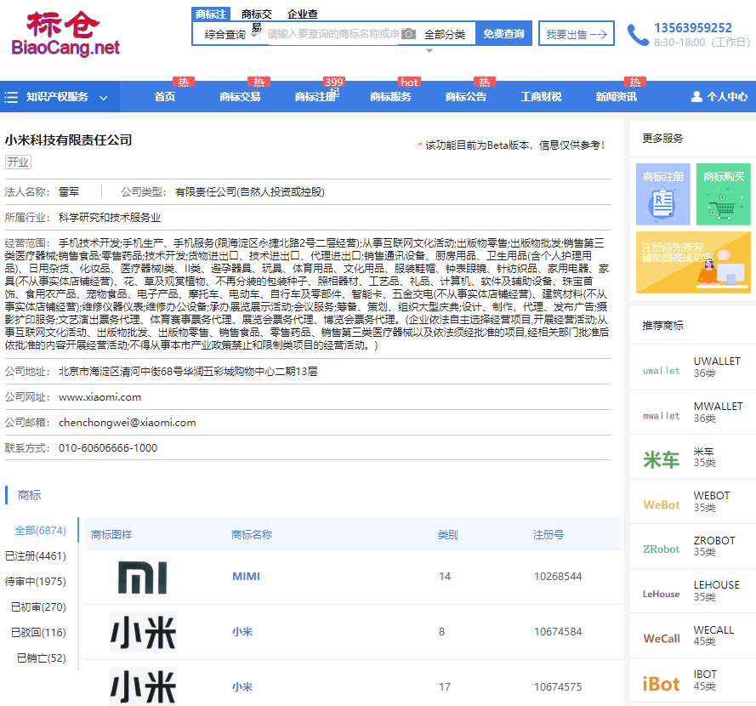Filter trademarks by 全部(6874)
Screen dimensions: 756x706
pyautogui.click(x=41, y=531)
